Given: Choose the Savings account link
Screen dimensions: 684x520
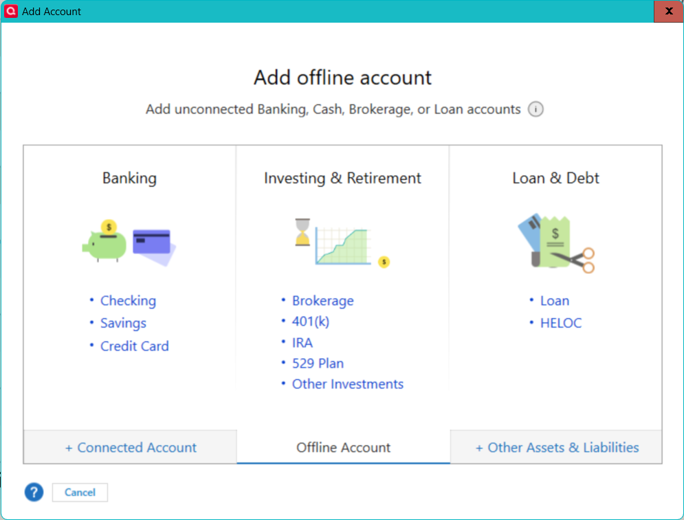Looking at the screenshot, I should (123, 323).
